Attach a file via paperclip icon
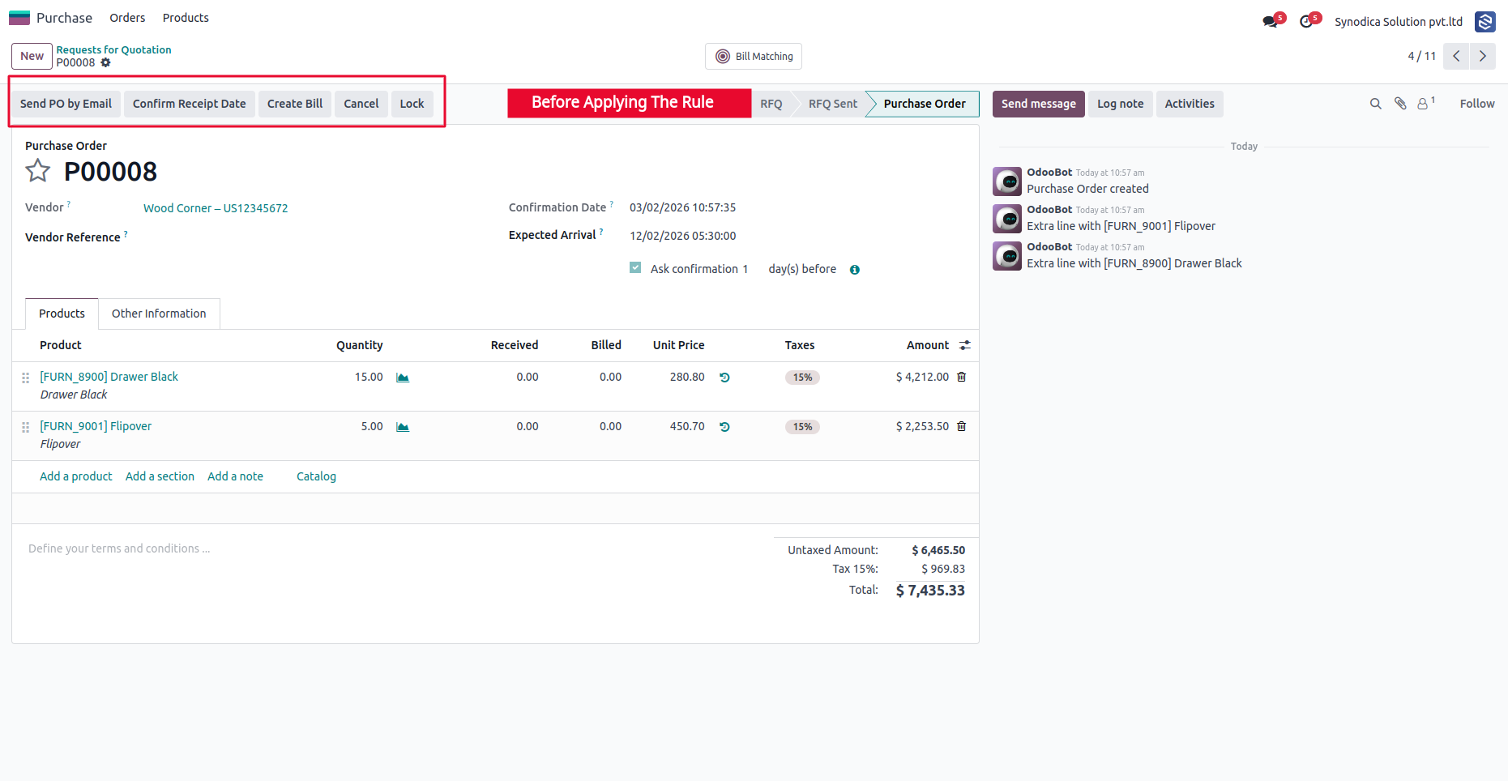 click(x=1400, y=104)
